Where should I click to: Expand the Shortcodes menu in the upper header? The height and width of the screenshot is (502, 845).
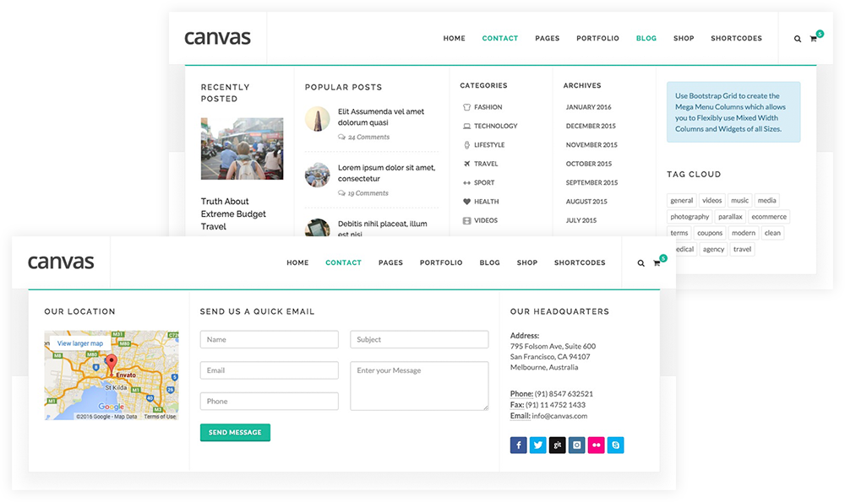736,39
